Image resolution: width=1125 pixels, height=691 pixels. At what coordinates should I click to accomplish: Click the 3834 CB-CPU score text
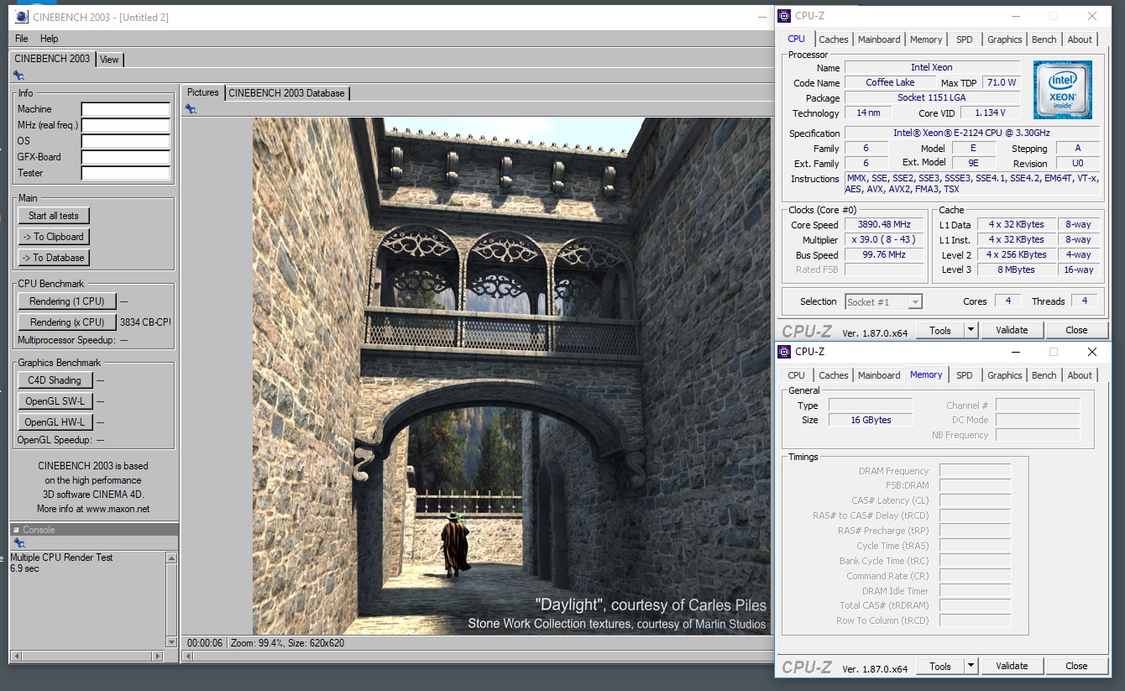145,322
